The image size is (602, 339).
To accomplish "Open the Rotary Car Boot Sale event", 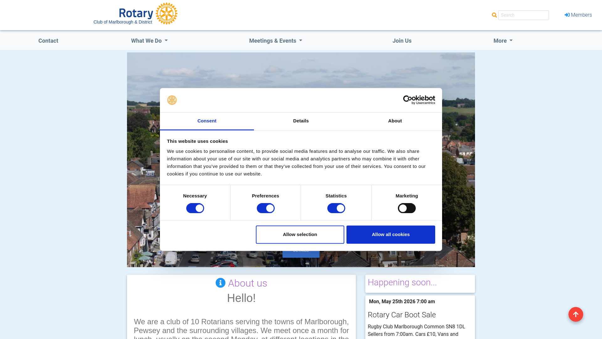I will tap(402, 315).
